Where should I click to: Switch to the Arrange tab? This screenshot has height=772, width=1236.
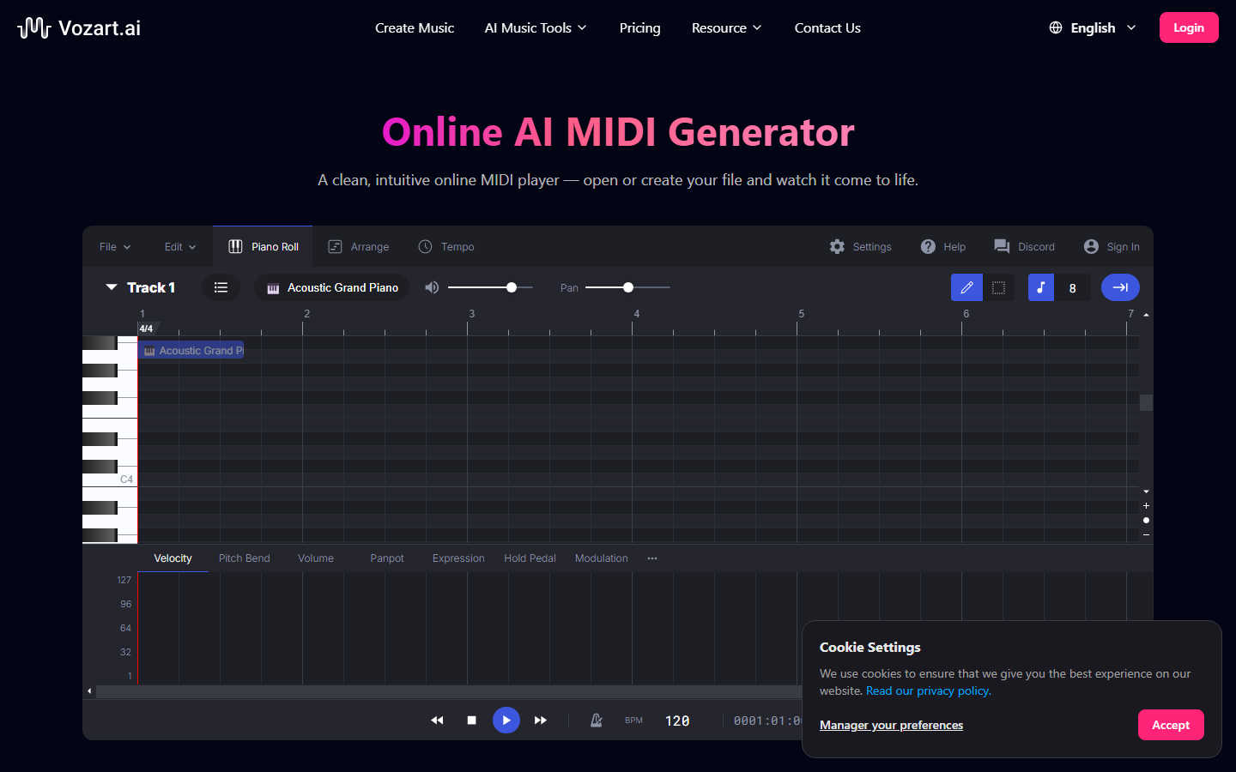(x=359, y=246)
